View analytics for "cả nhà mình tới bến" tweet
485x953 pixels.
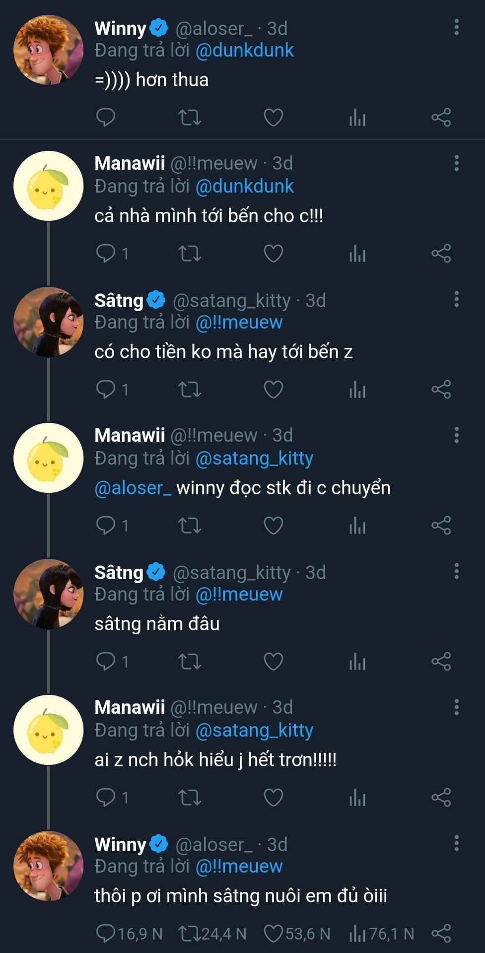click(357, 254)
